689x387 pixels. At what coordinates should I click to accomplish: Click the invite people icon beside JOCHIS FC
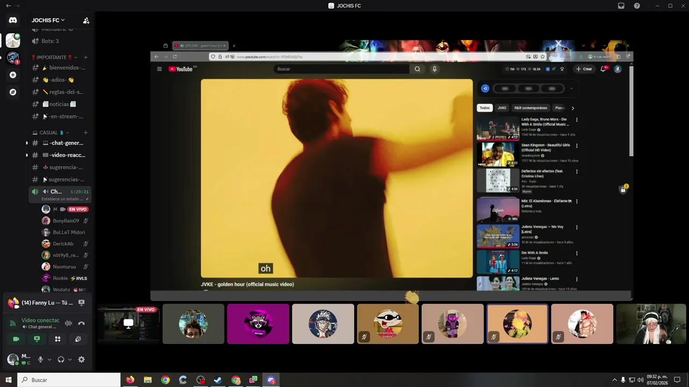point(86,20)
